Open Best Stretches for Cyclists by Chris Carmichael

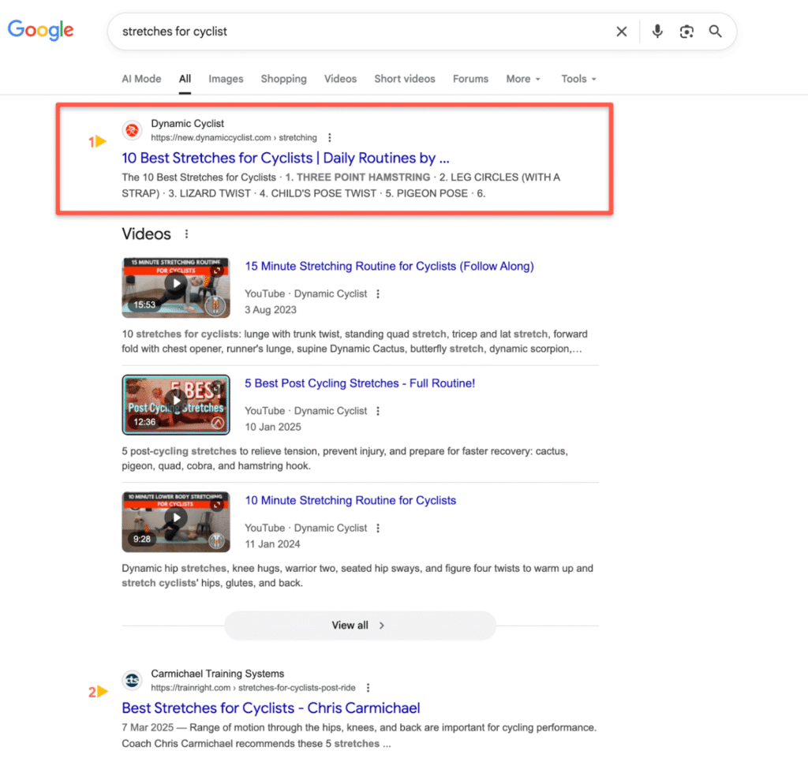pos(270,708)
